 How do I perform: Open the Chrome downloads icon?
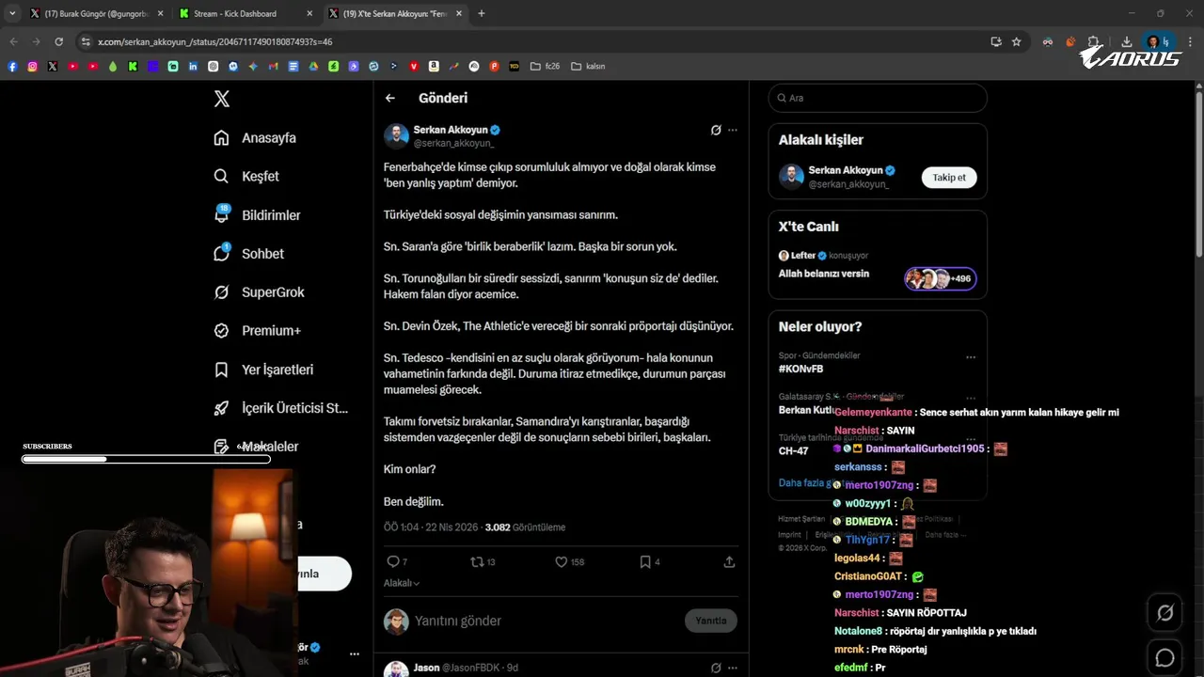1126,41
